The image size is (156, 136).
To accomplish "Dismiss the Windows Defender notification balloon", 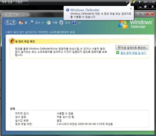I will 131,9.
